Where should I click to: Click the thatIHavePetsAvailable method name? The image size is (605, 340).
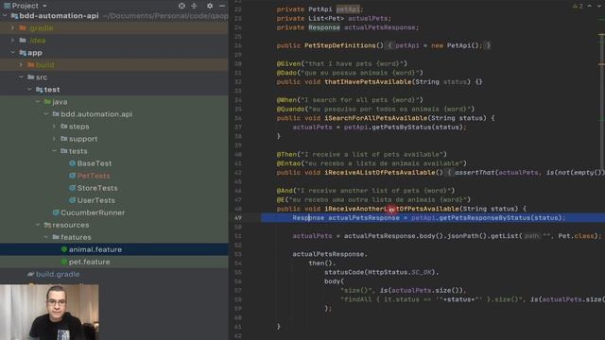click(x=368, y=82)
